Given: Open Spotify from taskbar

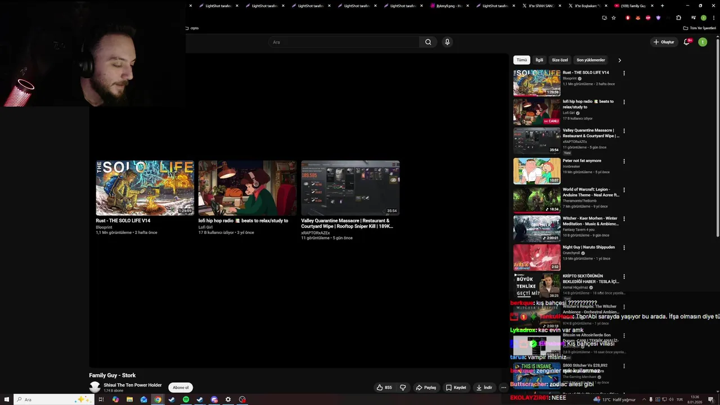Looking at the screenshot, I should (186, 399).
